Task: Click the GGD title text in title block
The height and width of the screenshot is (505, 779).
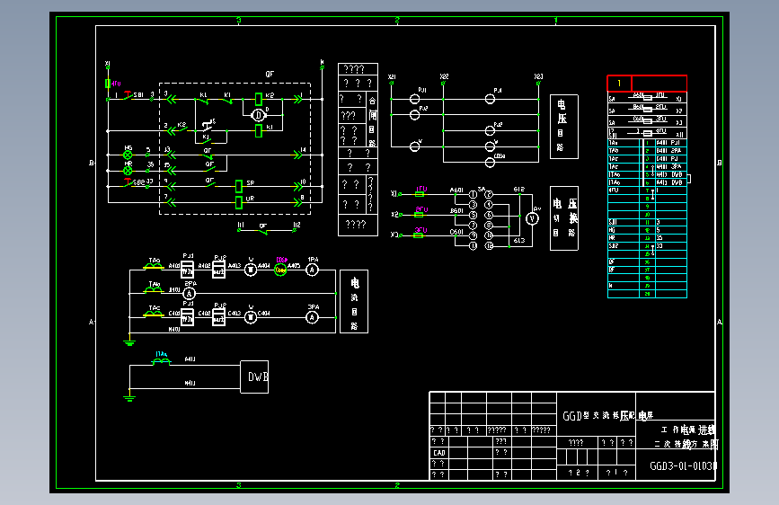Action: [x=607, y=415]
